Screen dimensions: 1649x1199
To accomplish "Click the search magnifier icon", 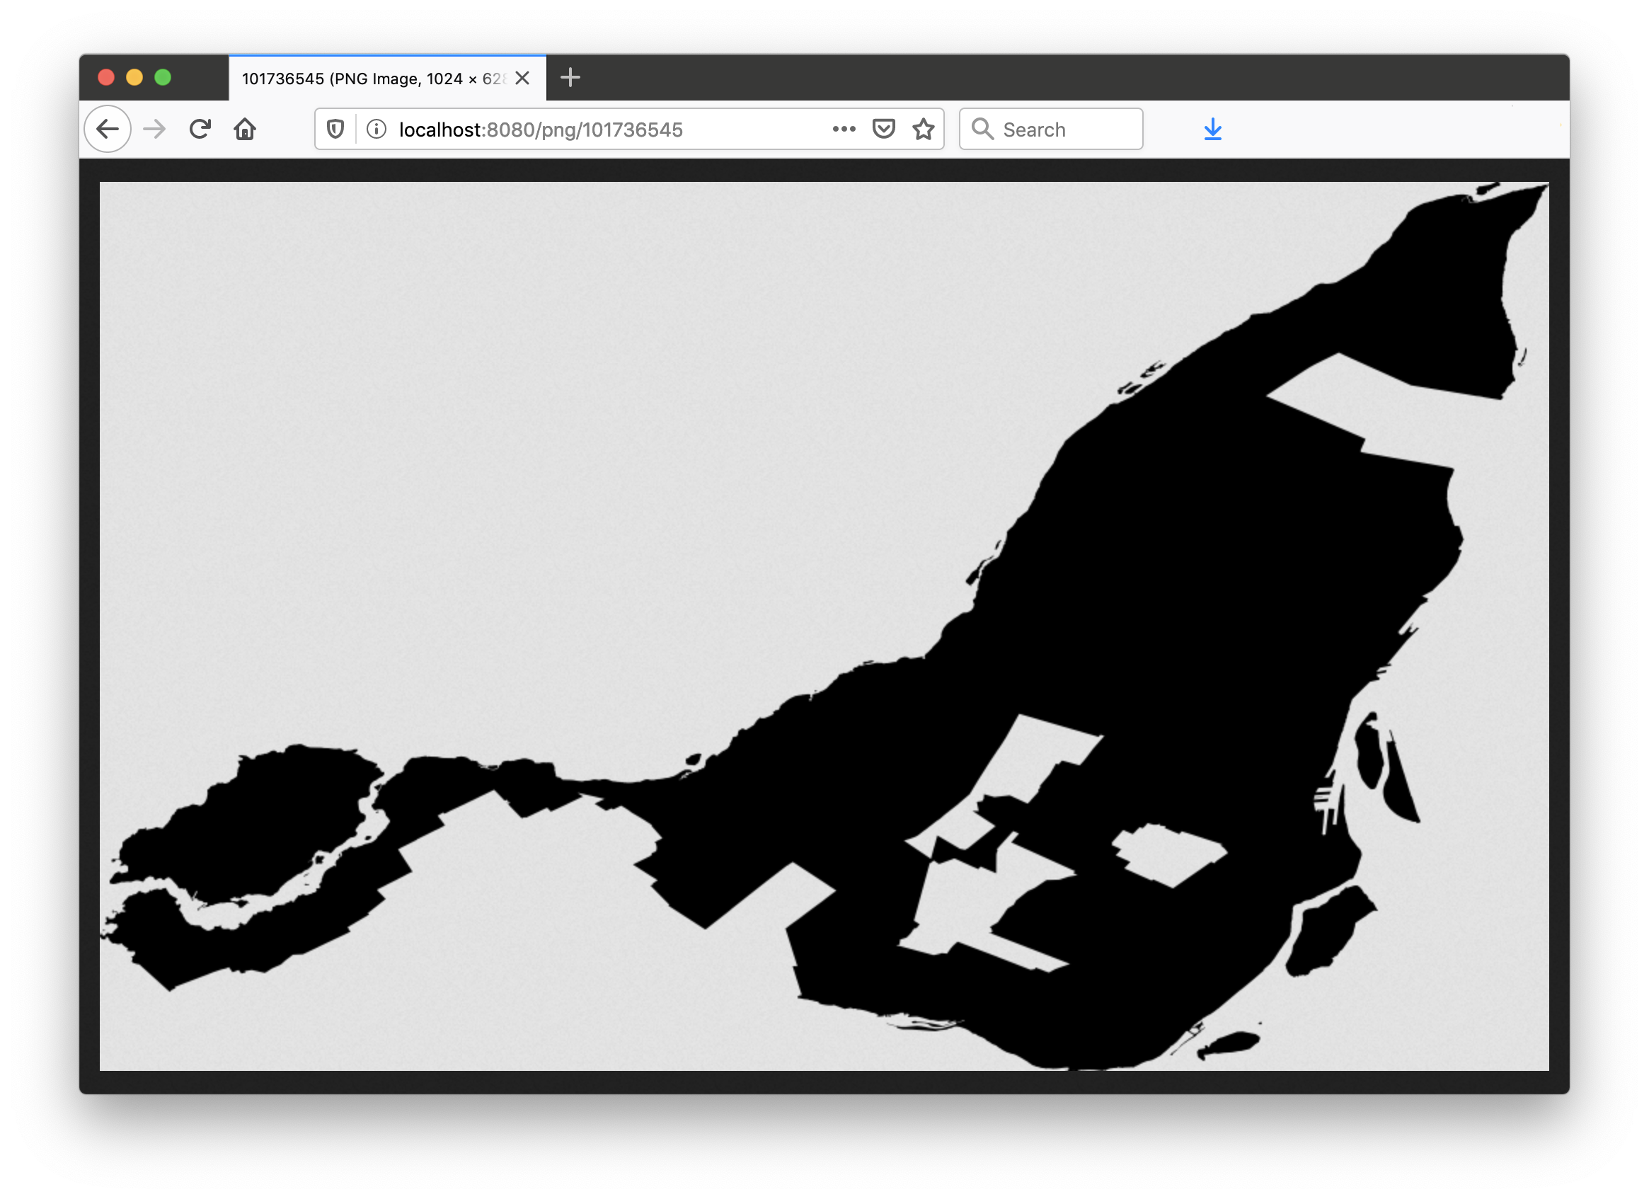I will tap(982, 130).
